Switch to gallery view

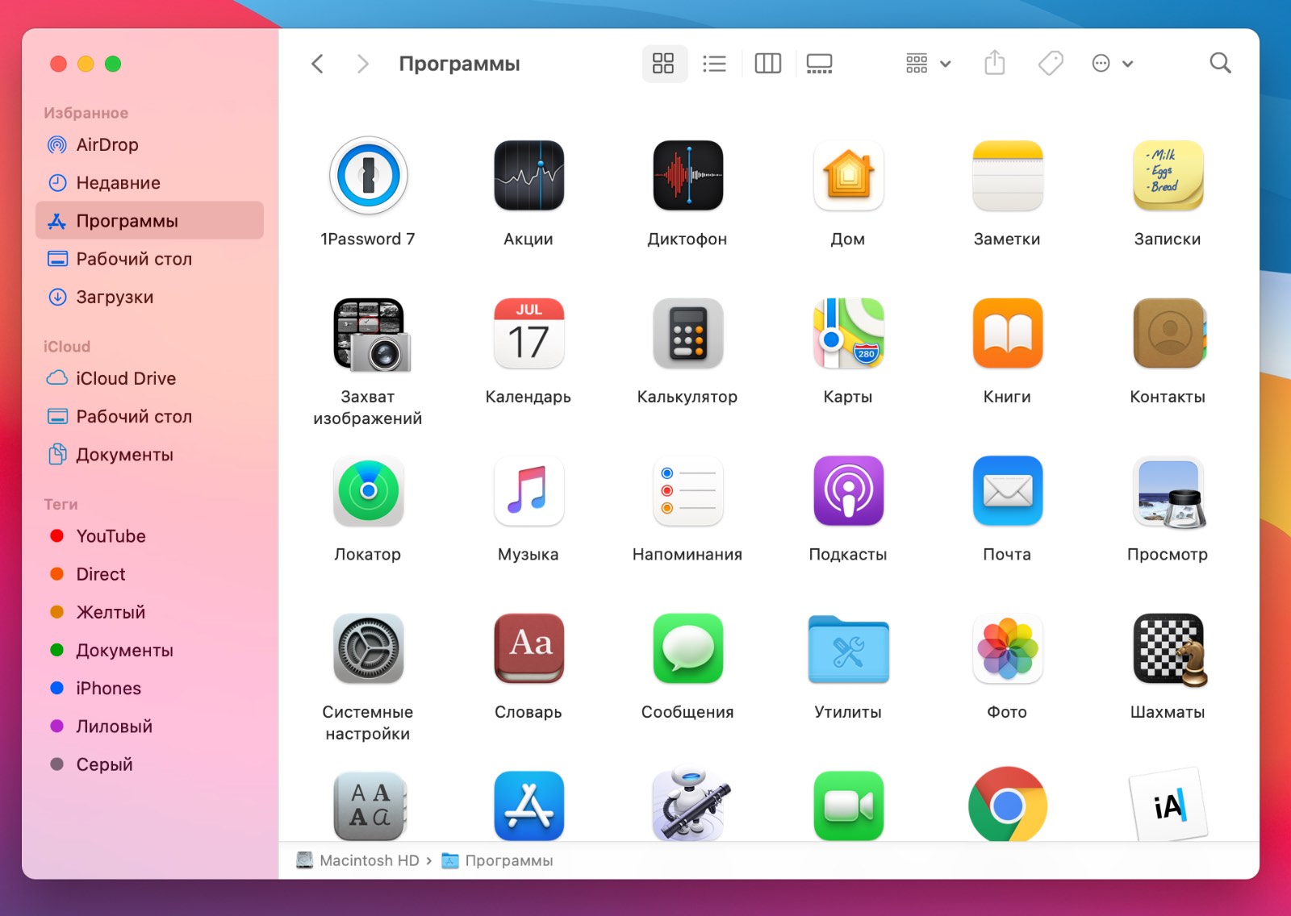tap(819, 64)
